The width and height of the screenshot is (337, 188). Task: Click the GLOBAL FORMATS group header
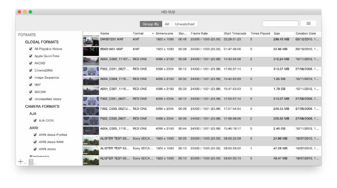[x=42, y=42]
